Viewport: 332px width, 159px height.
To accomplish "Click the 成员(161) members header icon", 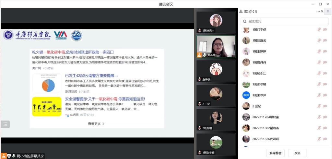I will pyautogui.click(x=241, y=11).
